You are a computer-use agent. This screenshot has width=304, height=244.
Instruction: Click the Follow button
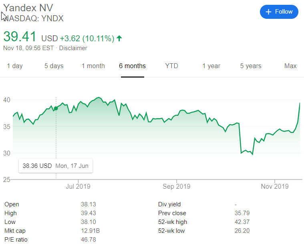(279, 12)
